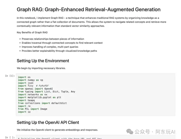Click 'We initialize the OpenAI client' sentence

pyautogui.click(x=57, y=130)
